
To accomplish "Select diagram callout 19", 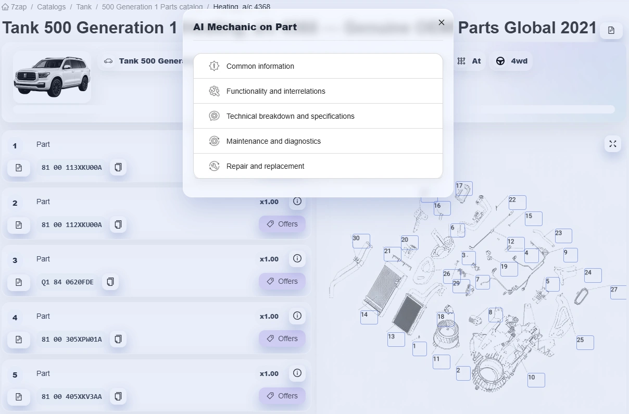I will (509, 269).
